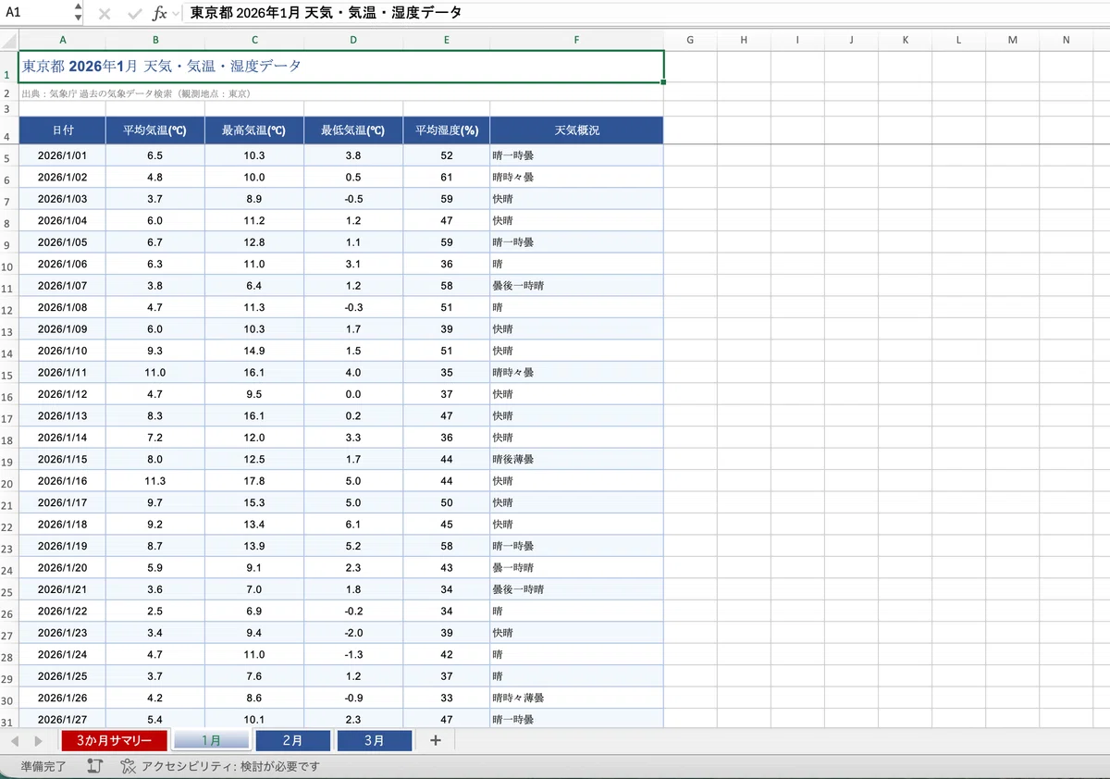Select the date cell 2026/1/27
The width and height of the screenshot is (1110, 779).
pyautogui.click(x=63, y=720)
